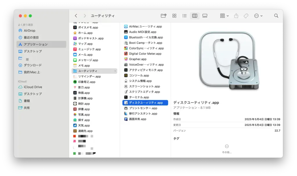
Task: Click the Tags toolbar icon
Action: pos(246,16)
